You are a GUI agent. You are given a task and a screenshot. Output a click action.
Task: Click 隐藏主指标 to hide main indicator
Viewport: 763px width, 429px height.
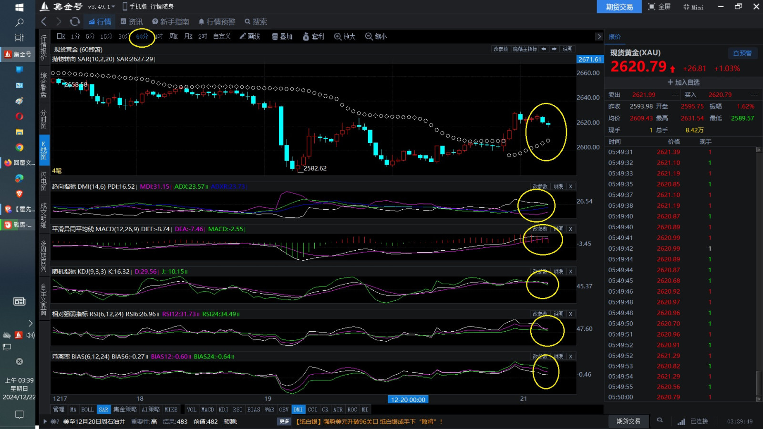[x=525, y=49]
